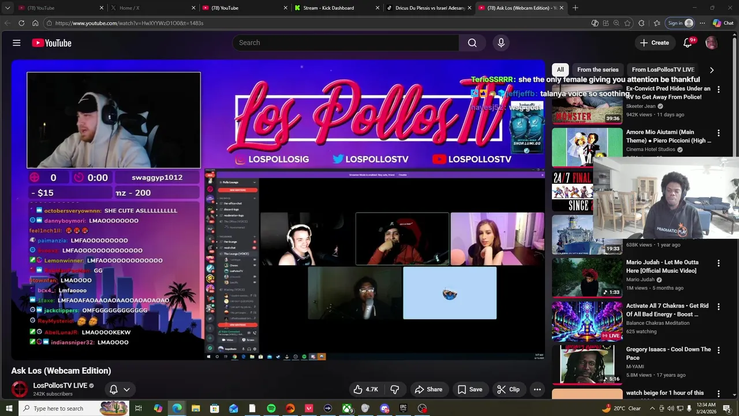Switch to the first (78) YouTube tab
739x416 pixels.
tap(61, 8)
